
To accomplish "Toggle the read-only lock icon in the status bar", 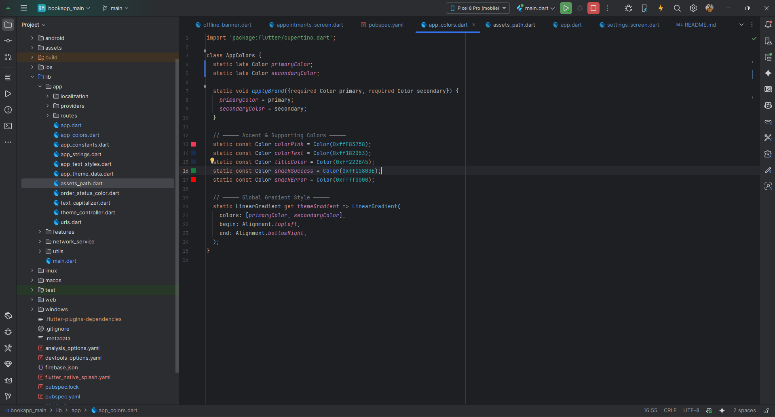I will 766,411.
